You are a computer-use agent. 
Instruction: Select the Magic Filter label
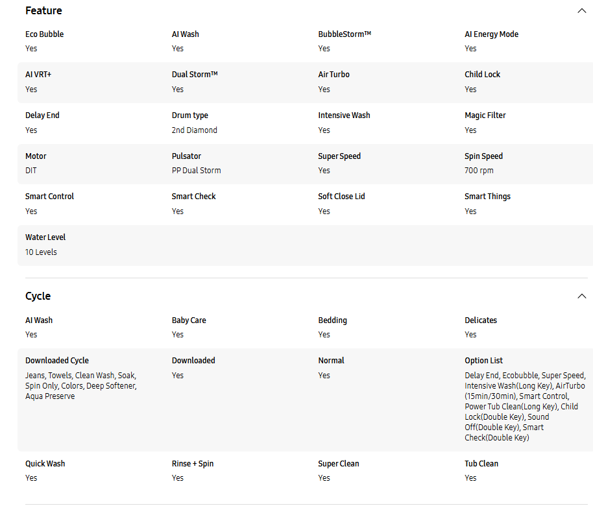485,115
